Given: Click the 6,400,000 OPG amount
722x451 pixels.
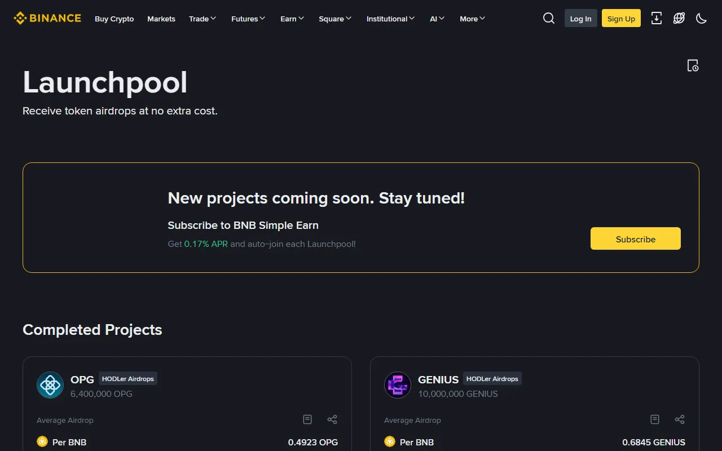Looking at the screenshot, I should 102,394.
